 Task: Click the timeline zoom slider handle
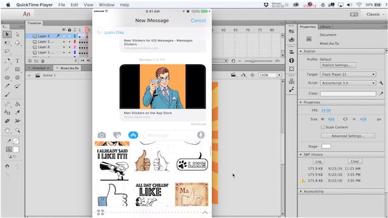point(252,61)
